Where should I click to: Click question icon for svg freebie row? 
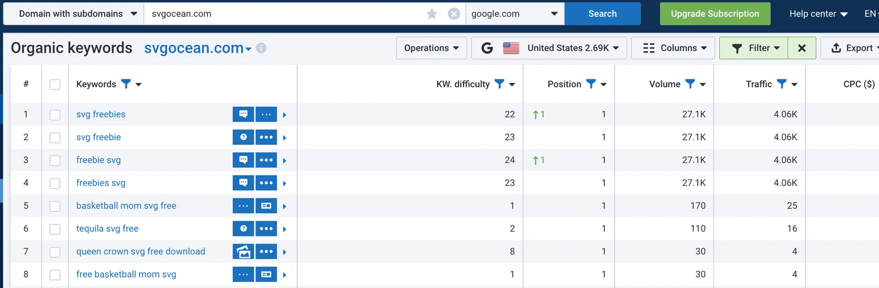point(243,137)
